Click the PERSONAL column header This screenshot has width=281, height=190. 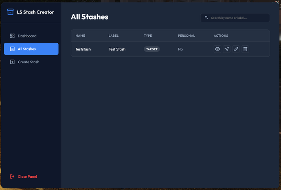tap(187, 35)
